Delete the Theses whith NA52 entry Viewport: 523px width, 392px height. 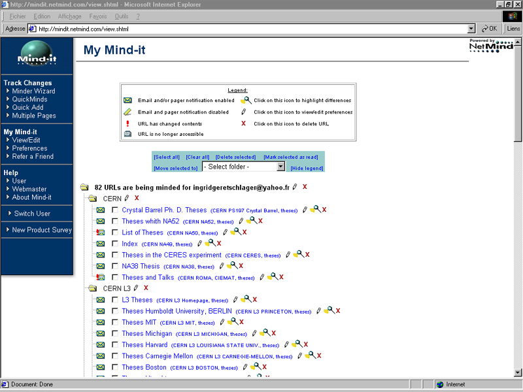coord(260,221)
